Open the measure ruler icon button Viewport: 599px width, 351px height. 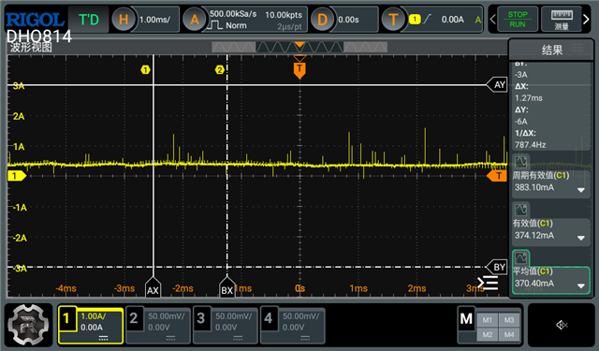(562, 19)
